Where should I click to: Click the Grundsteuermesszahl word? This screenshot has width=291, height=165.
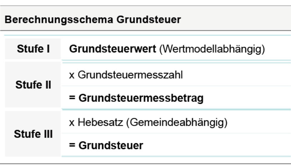pyautogui.click(x=130, y=75)
